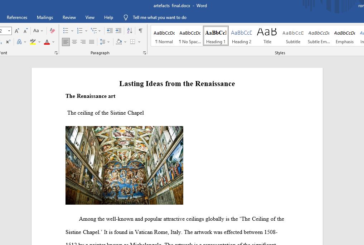Click the title 'Lasting Ideas from the Renaissance'

pyautogui.click(x=177, y=84)
